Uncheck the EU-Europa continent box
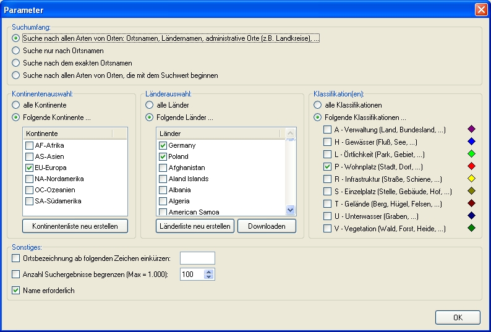The width and height of the screenshot is (491, 332). tap(29, 168)
